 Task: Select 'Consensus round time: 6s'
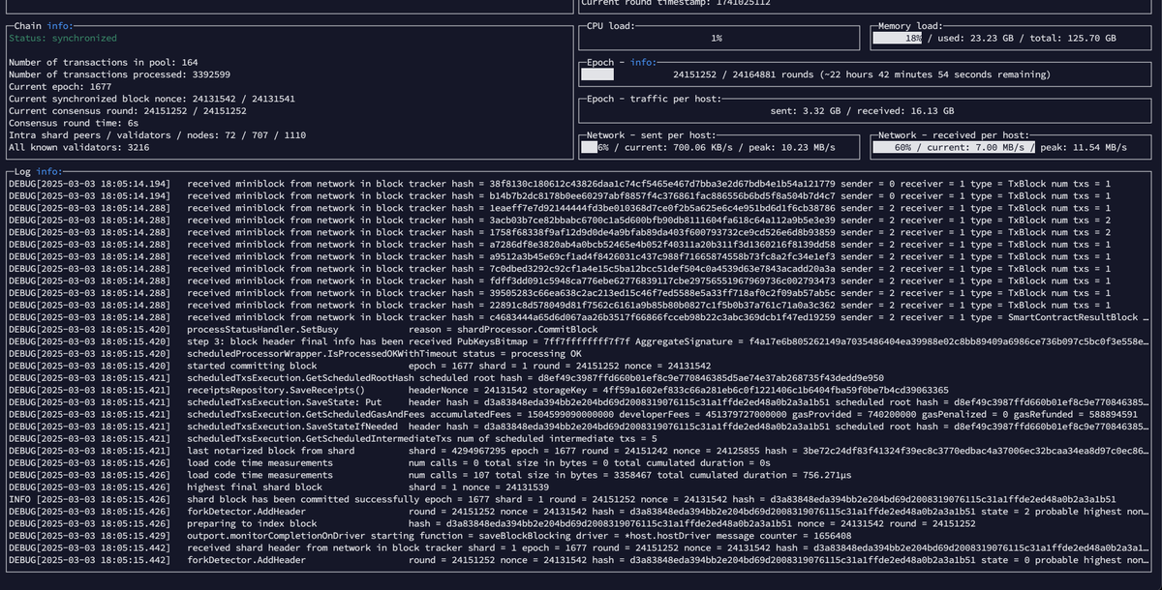(76, 123)
